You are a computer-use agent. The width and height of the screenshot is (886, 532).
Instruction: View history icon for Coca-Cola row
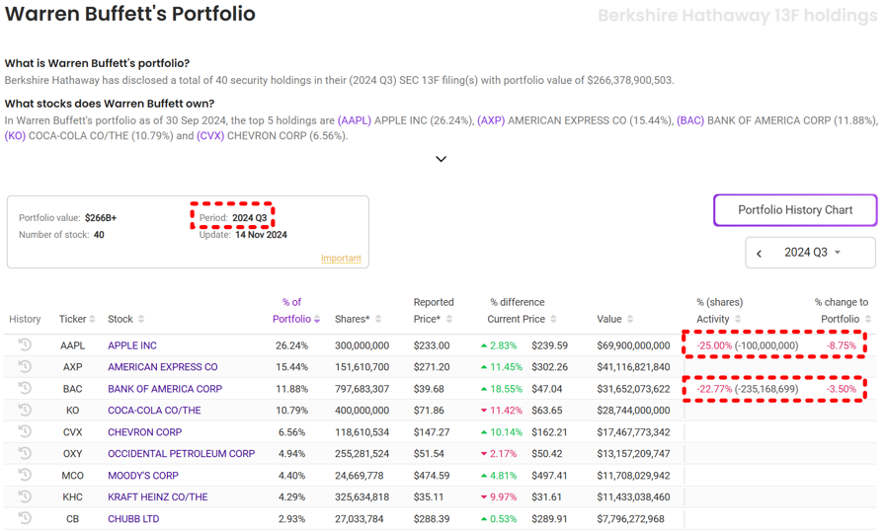click(25, 411)
